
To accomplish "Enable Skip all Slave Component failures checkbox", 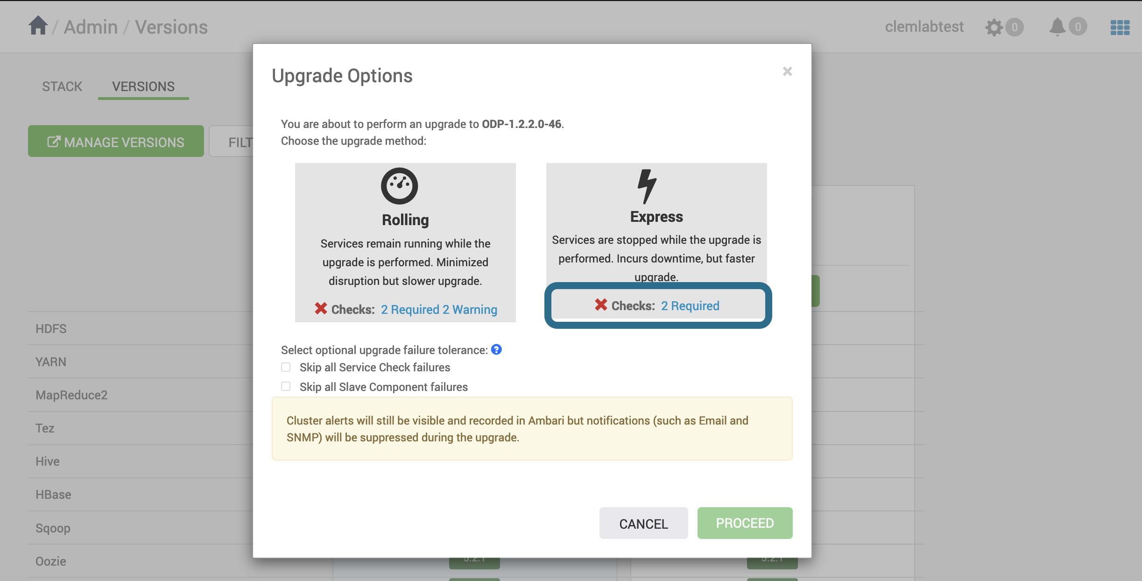I will (x=286, y=386).
